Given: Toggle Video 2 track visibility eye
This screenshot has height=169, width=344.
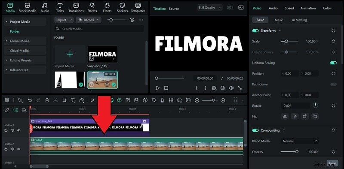Looking at the screenshot, I should click(x=19, y=149).
